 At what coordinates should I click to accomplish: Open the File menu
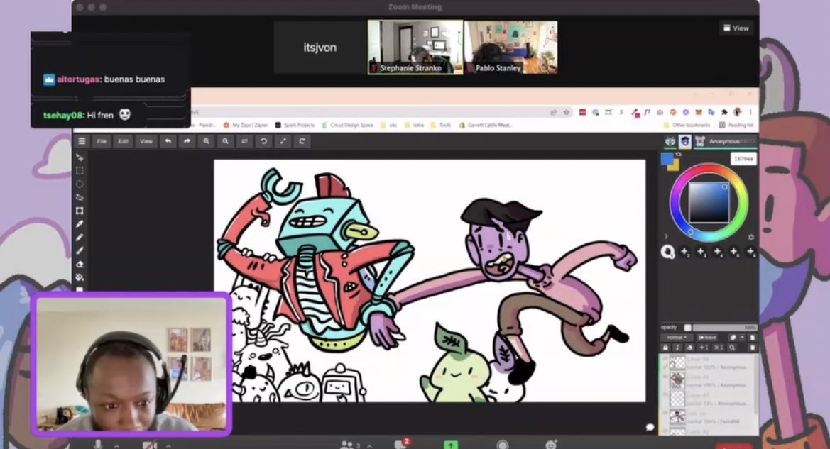click(102, 141)
